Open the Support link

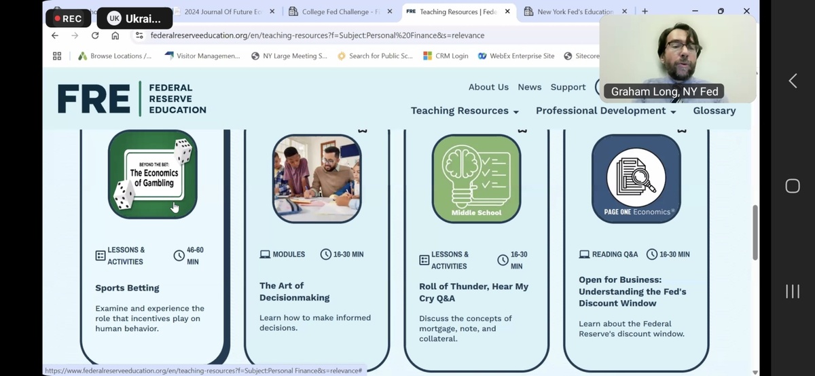tap(568, 87)
